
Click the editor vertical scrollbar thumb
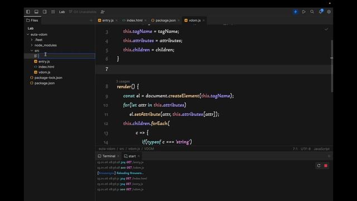(x=332, y=66)
